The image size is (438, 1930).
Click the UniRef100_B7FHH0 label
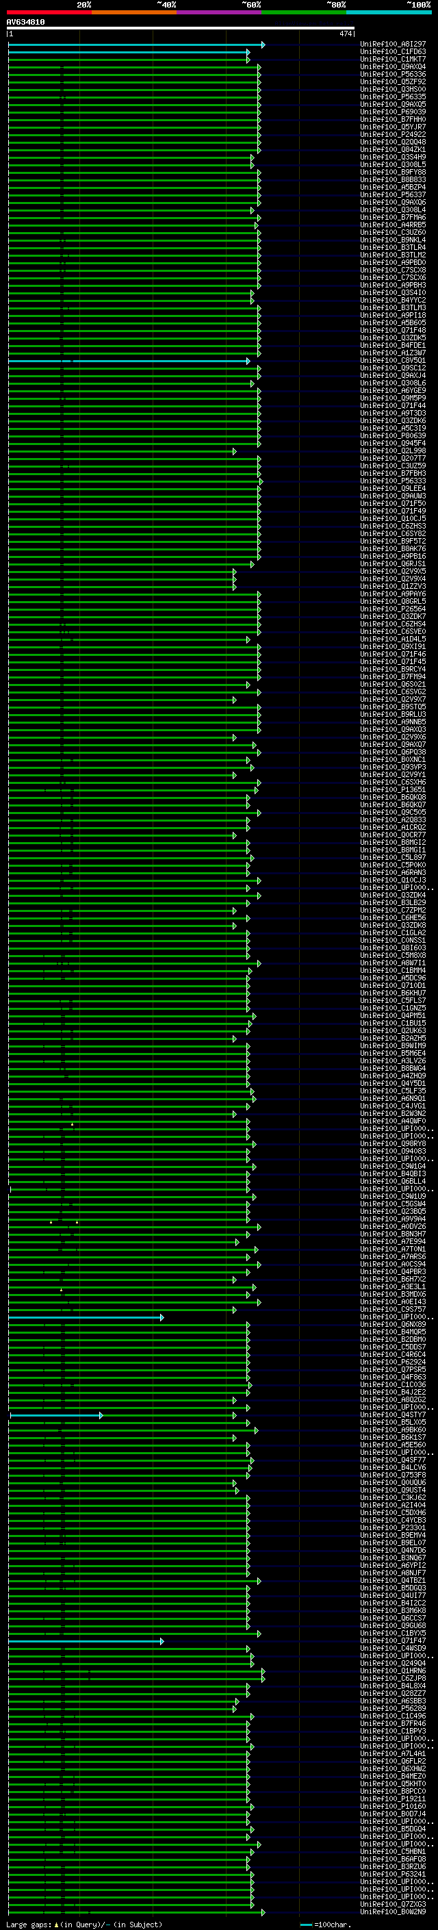(x=393, y=120)
